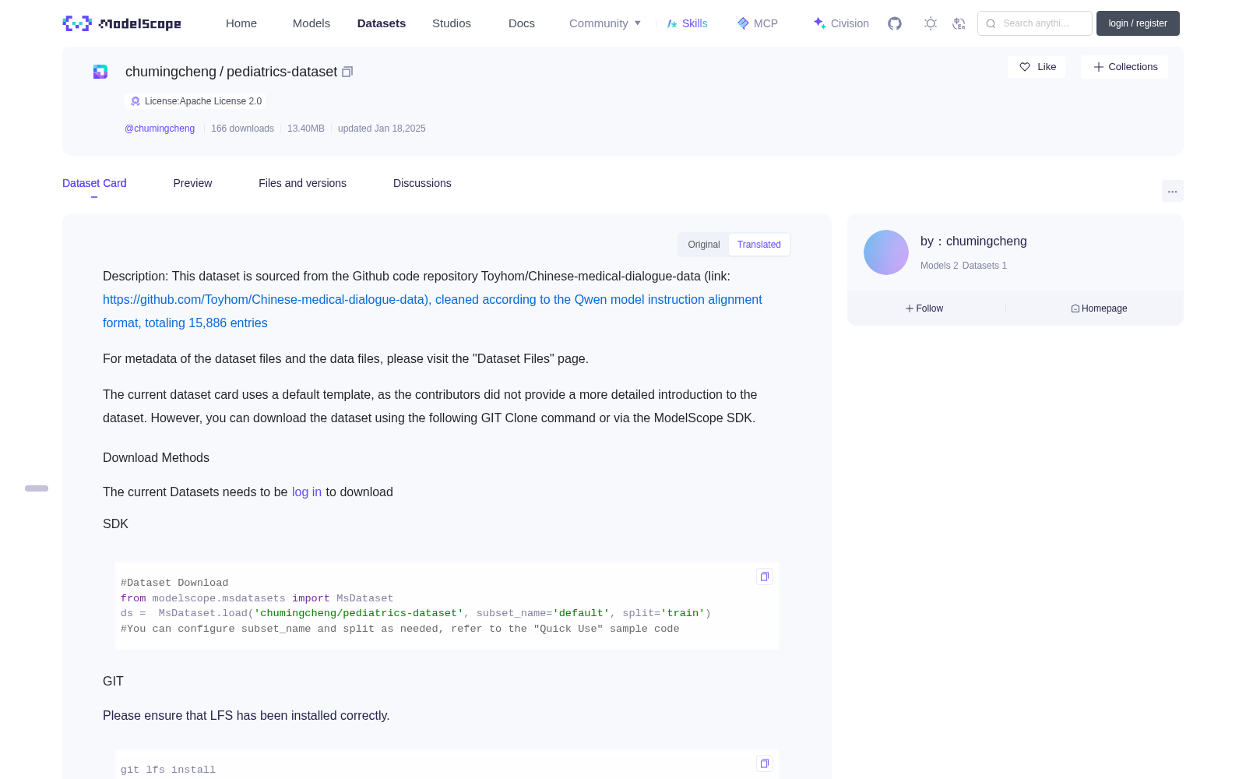Click chumingcheng's gradient avatar
The height and width of the screenshot is (779, 1246).
pos(886,252)
